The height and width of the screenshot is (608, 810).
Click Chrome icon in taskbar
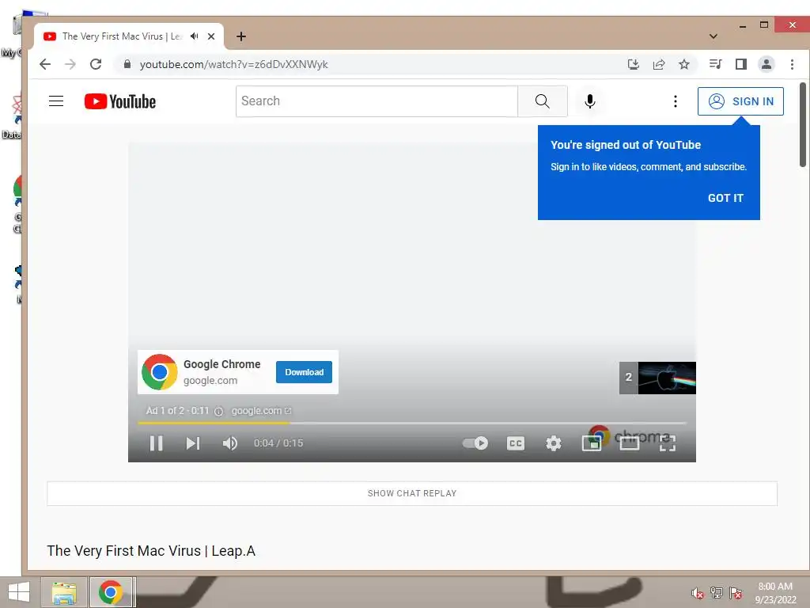pyautogui.click(x=111, y=592)
